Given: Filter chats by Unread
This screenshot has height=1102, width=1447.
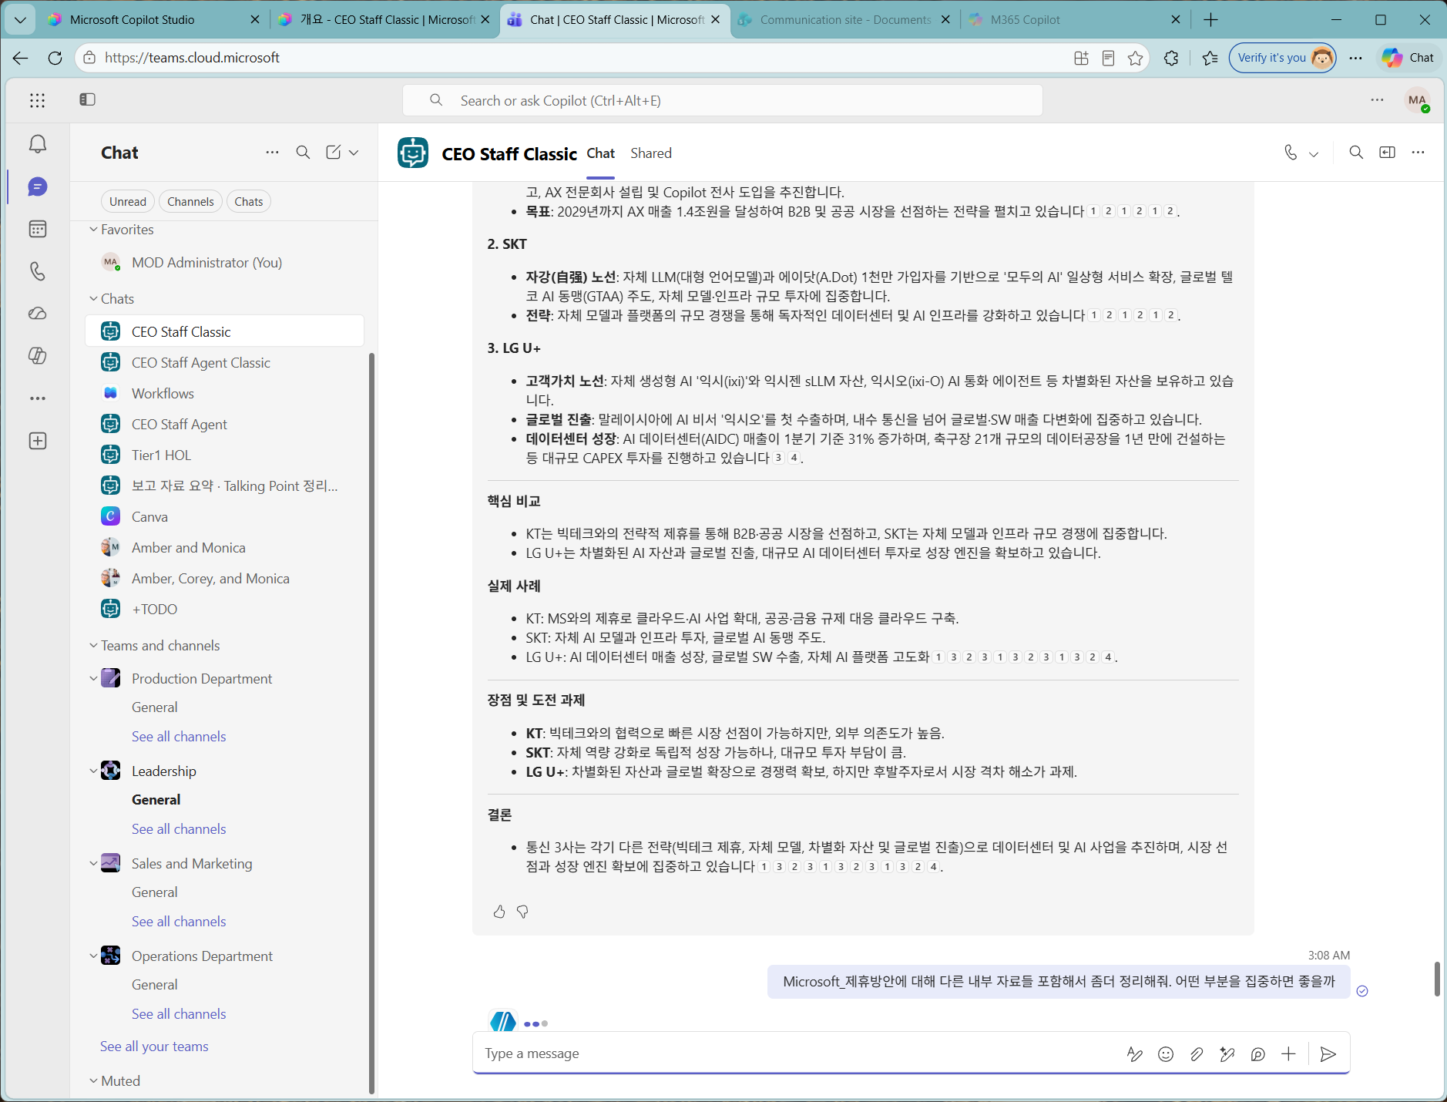Looking at the screenshot, I should coord(128,201).
